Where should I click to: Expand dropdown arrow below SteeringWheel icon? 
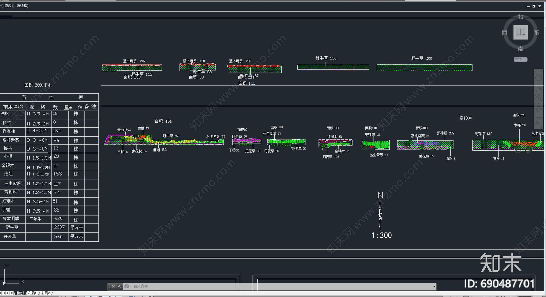pos(538,83)
